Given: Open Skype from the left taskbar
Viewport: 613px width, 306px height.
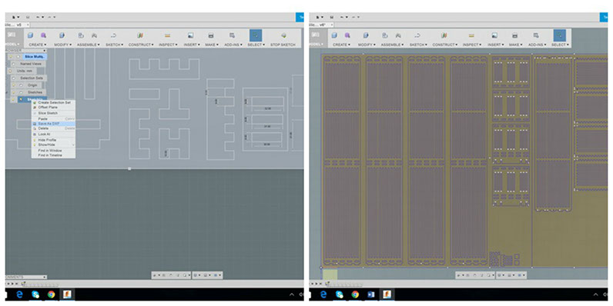Looking at the screenshot, I should (35, 294).
